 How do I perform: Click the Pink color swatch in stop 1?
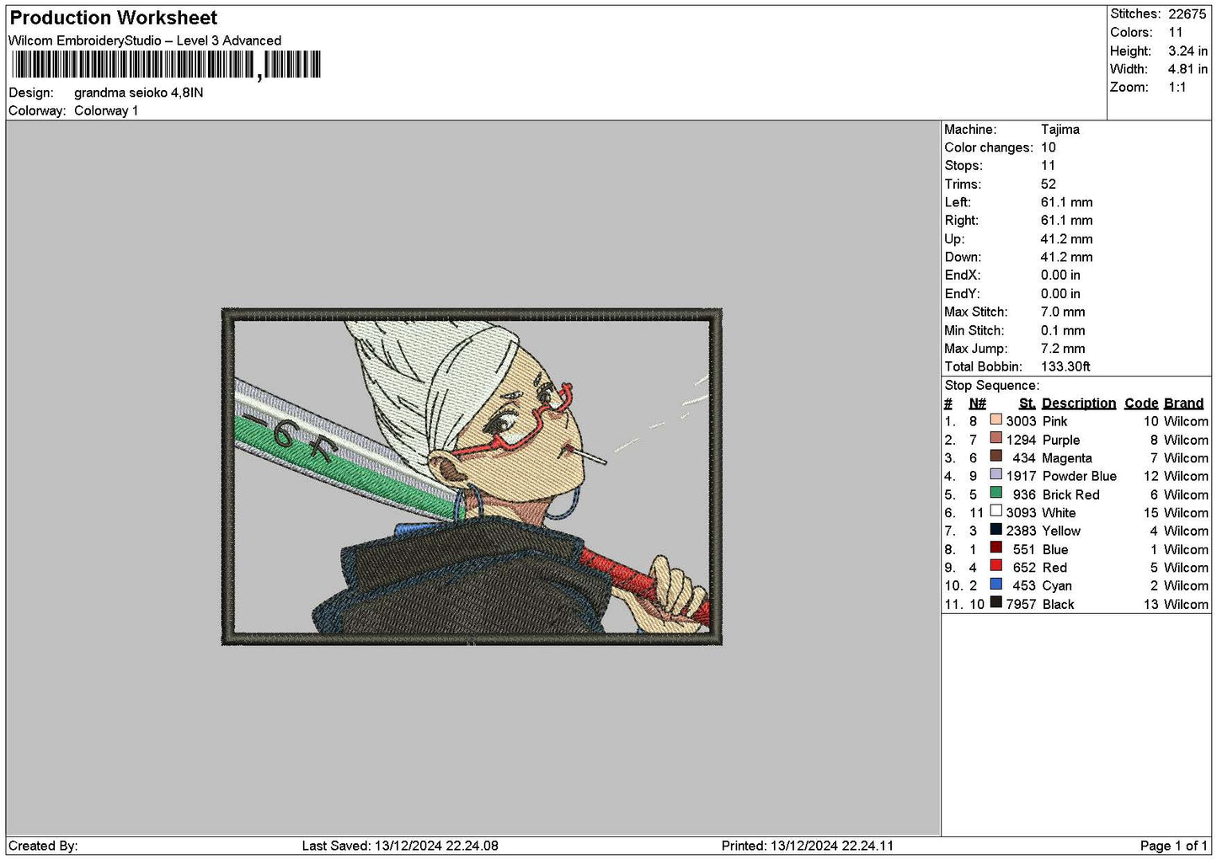point(996,420)
